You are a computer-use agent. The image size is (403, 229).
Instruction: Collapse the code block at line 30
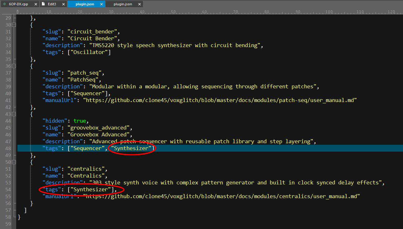[x=14, y=25]
